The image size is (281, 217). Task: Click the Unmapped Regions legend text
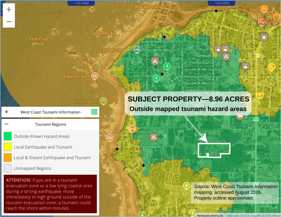[33, 168]
